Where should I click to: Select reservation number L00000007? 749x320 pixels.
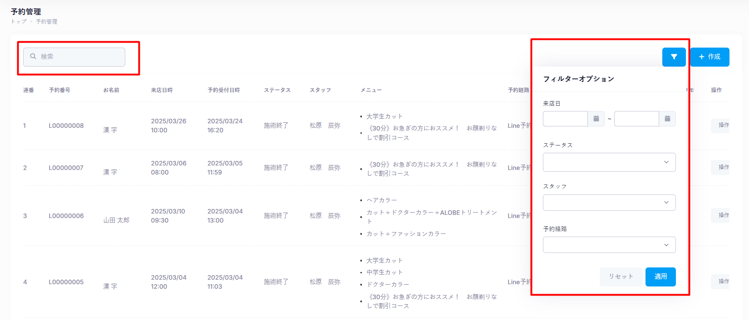(x=66, y=168)
